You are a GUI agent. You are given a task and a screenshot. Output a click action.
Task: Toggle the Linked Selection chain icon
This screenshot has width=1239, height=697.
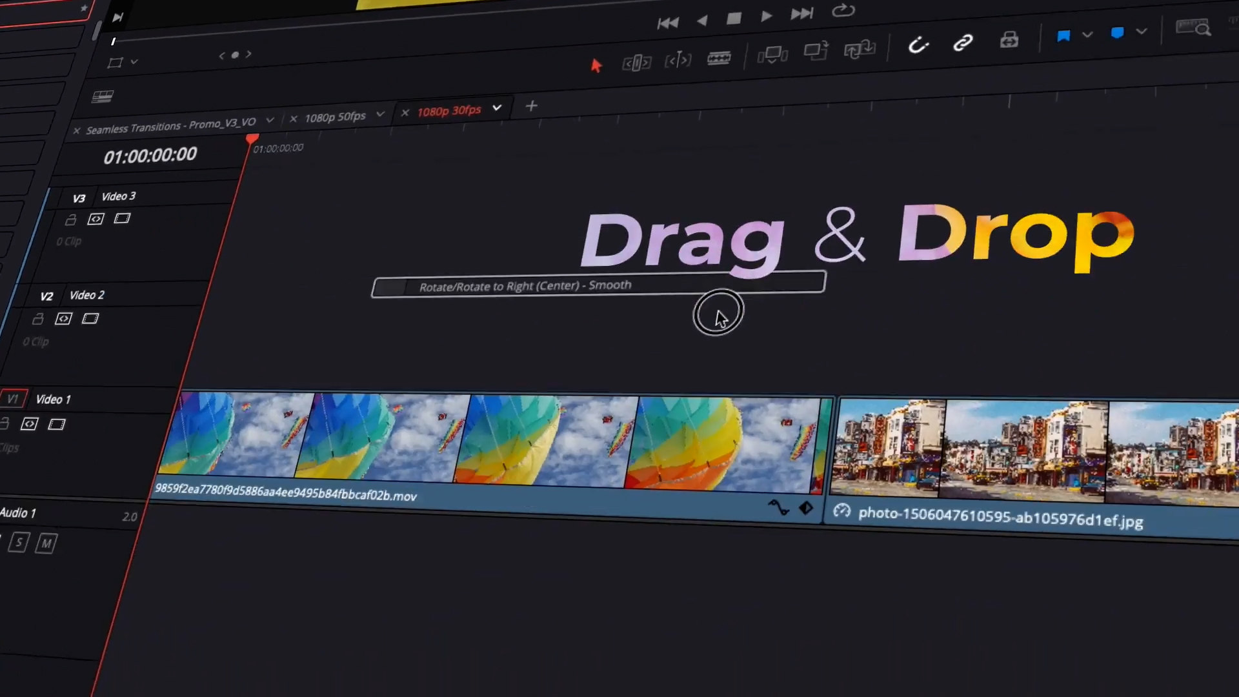[x=963, y=43]
